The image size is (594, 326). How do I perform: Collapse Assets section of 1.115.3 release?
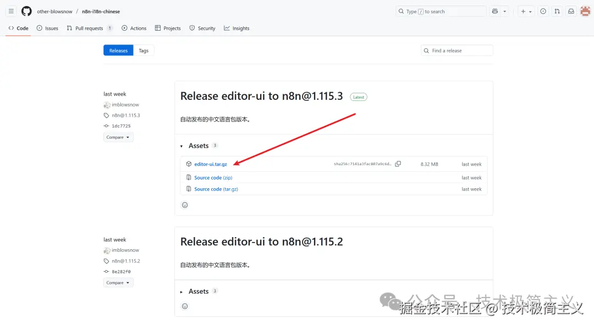[x=199, y=145]
